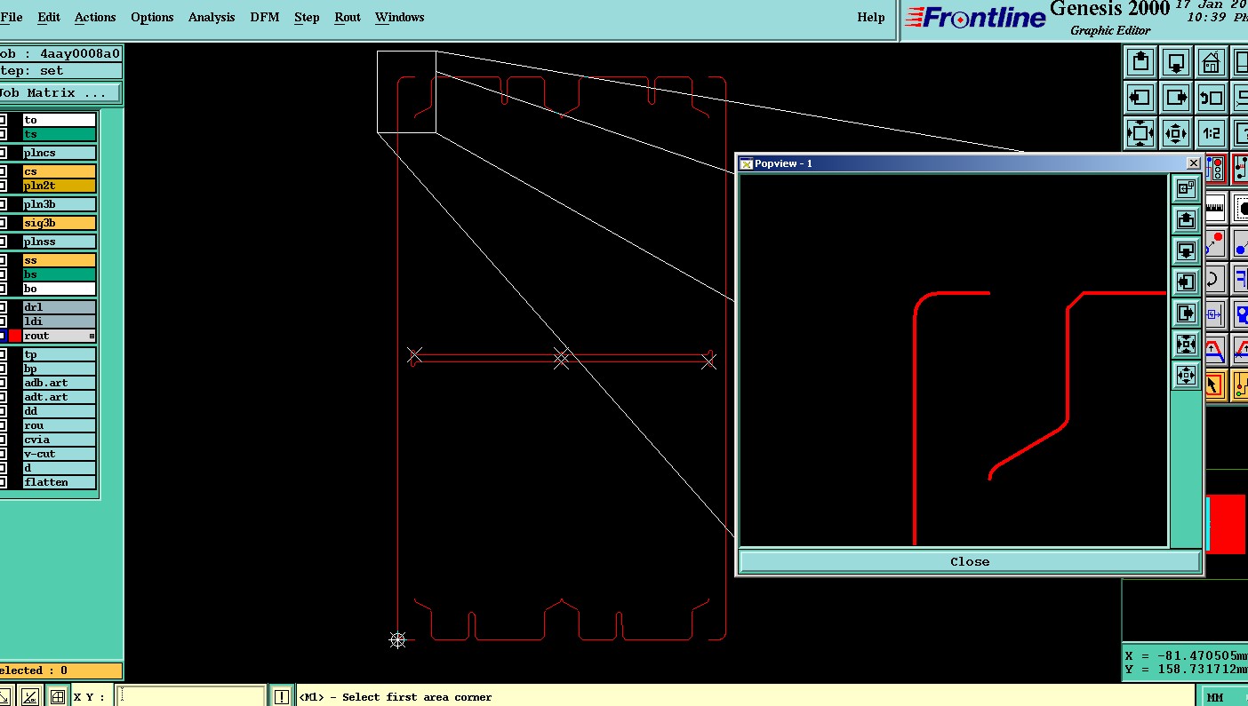Viewport: 1248px width, 706px height.
Task: Click the traffic light display control icon
Action: point(1216,169)
